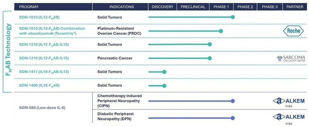Click the endpoint dot of the Pancreatic Cancer bar

(x=209, y=58)
